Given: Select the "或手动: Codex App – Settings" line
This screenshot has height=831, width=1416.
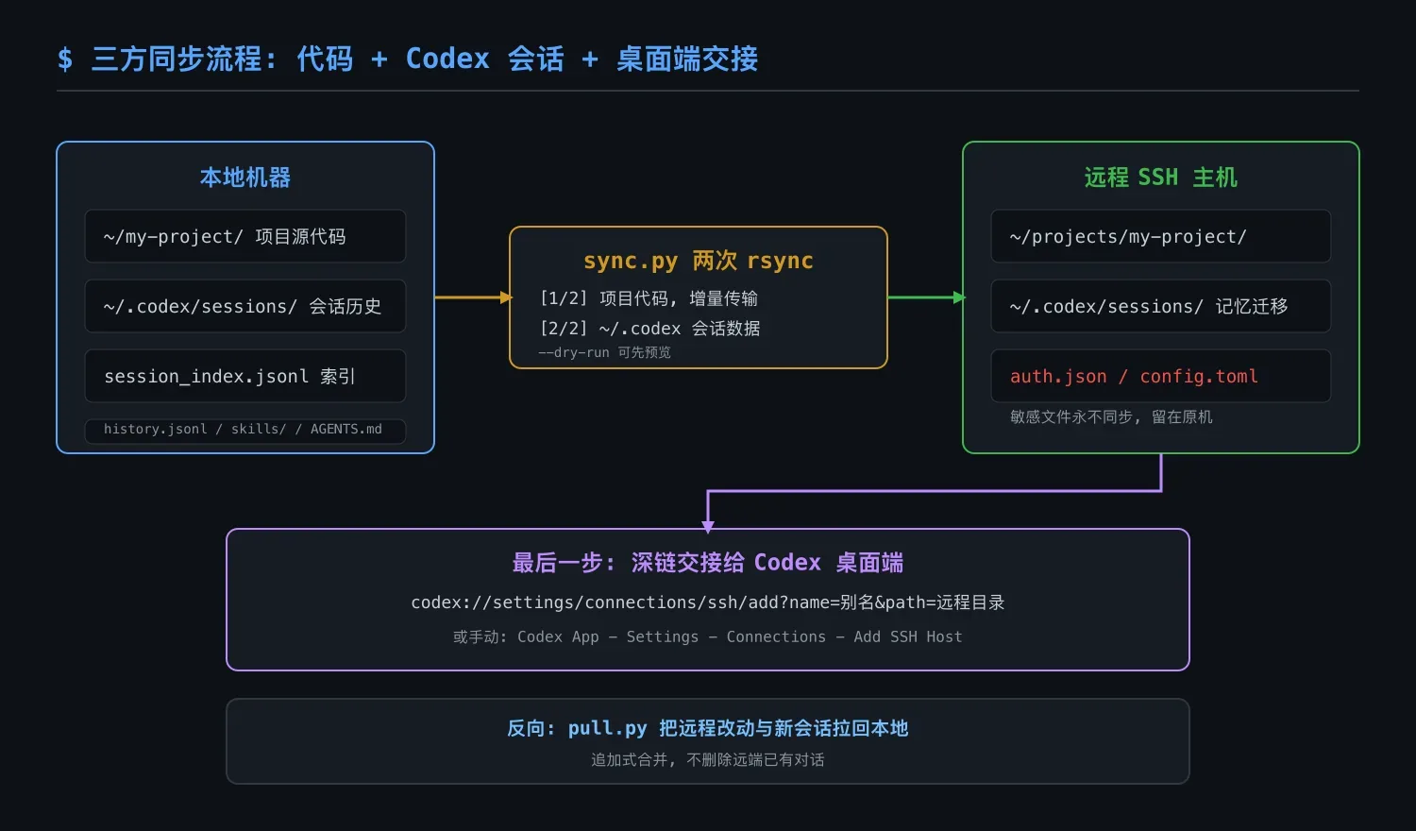Looking at the screenshot, I should point(708,637).
